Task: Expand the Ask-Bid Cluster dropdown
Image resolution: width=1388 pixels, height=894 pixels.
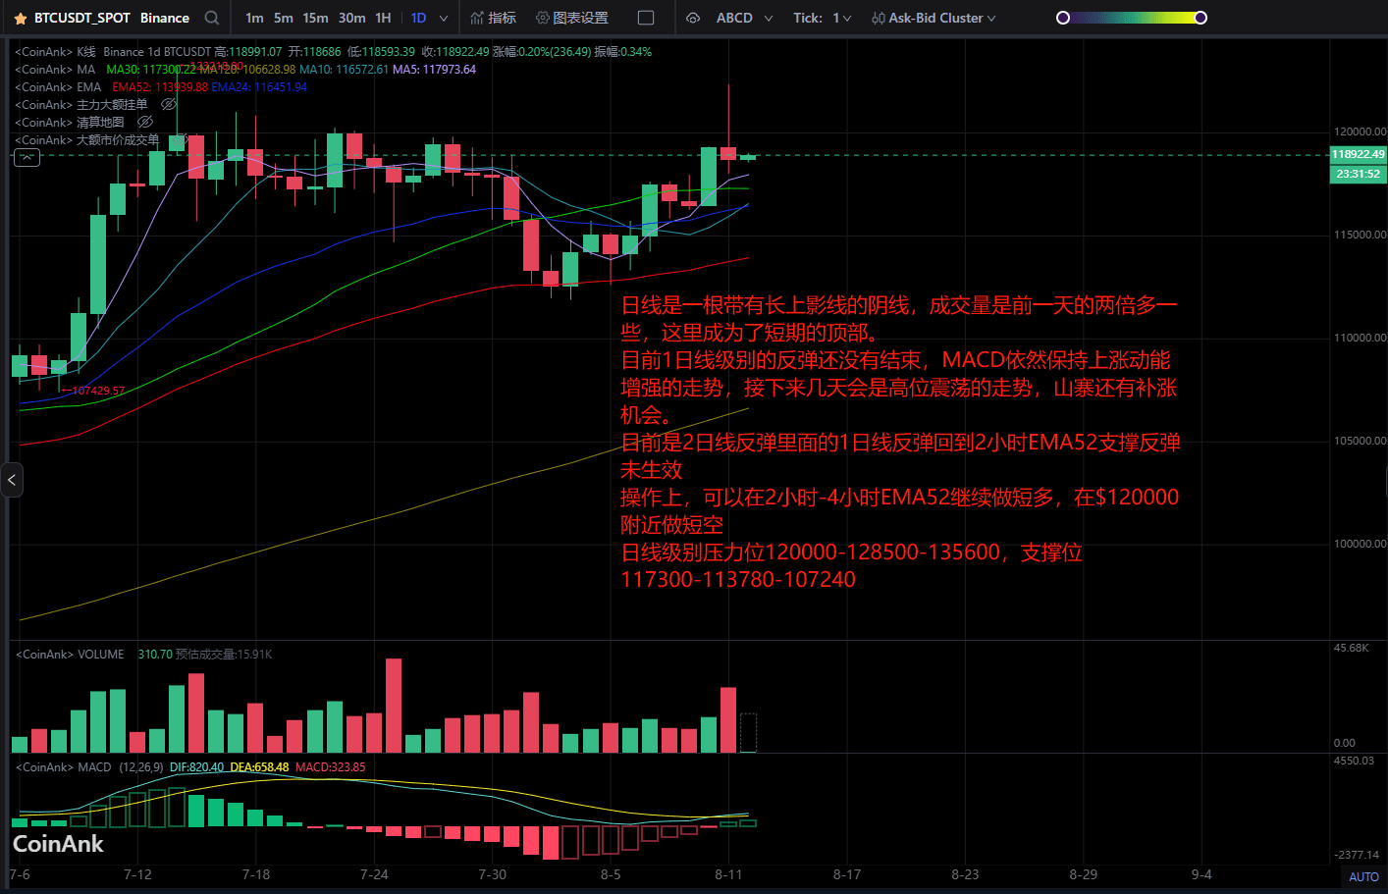Action: [x=991, y=18]
